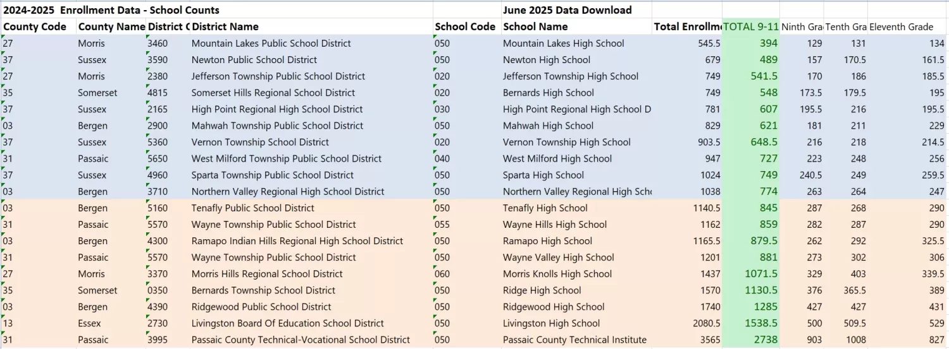Select county name 'Essex' cell

[111, 323]
